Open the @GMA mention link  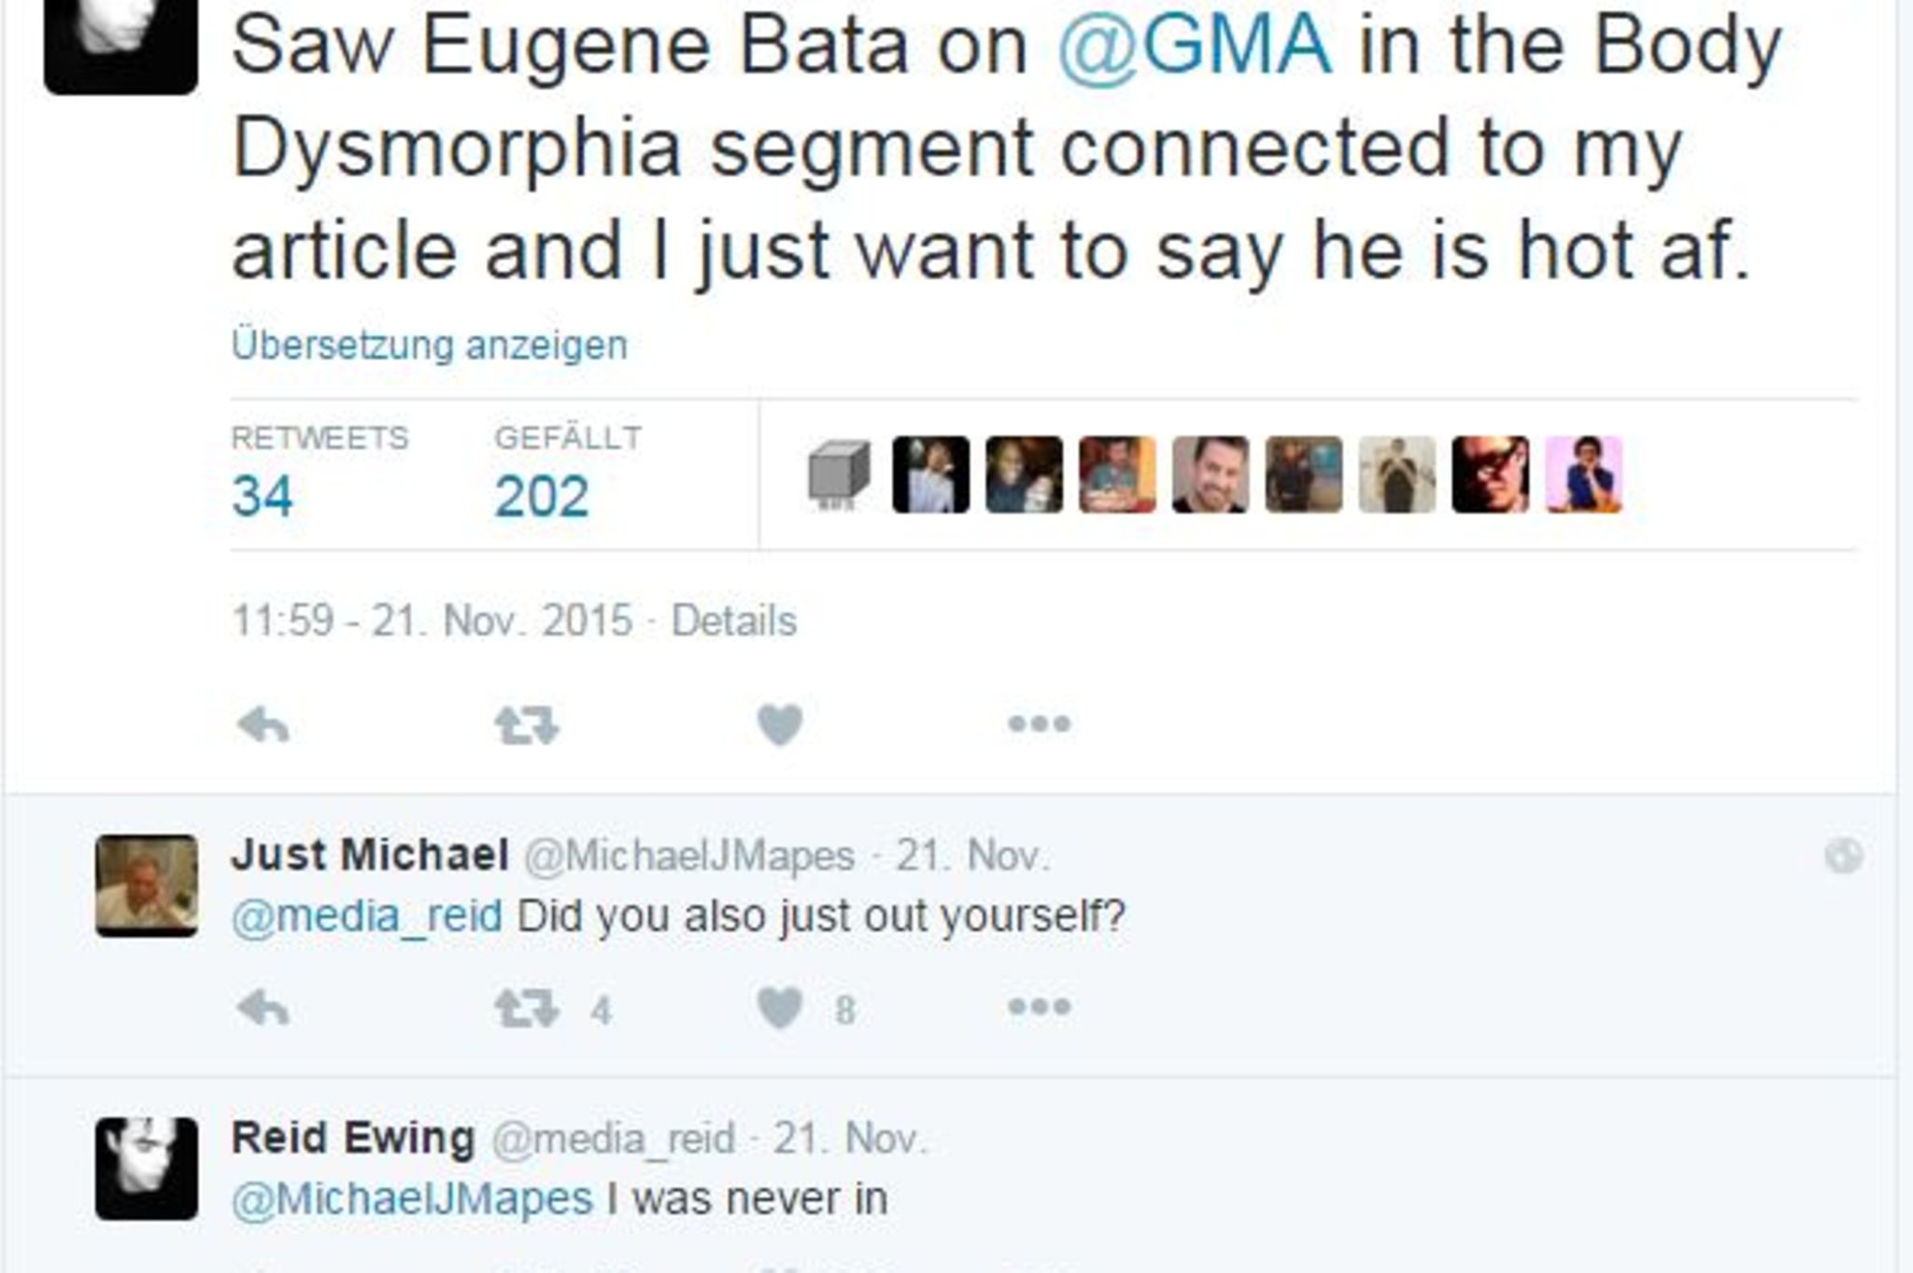[x=1195, y=46]
